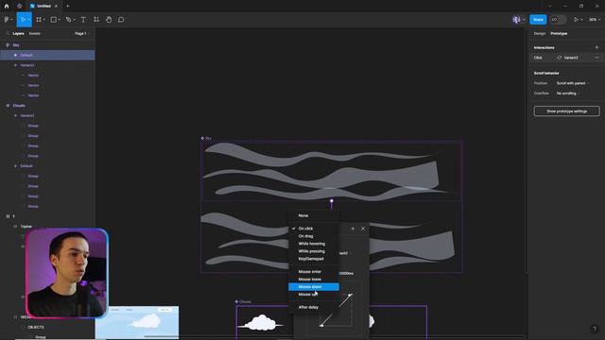Select the OBJECTS layer

pos(36,327)
